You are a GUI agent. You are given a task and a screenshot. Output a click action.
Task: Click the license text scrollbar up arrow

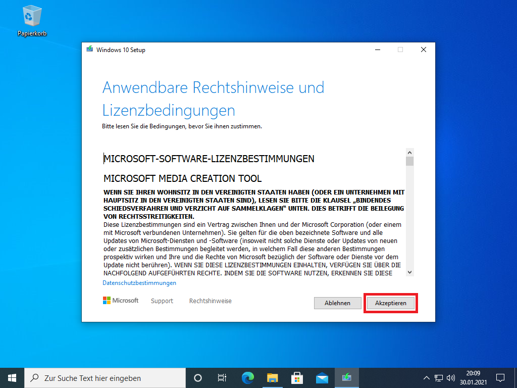(409, 153)
